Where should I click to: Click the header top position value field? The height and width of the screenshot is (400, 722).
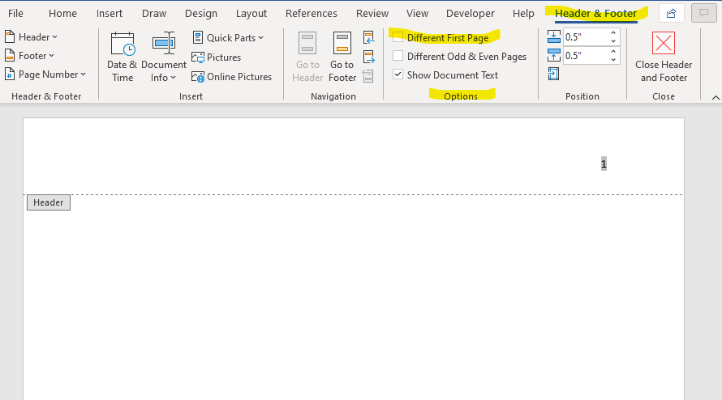(585, 36)
